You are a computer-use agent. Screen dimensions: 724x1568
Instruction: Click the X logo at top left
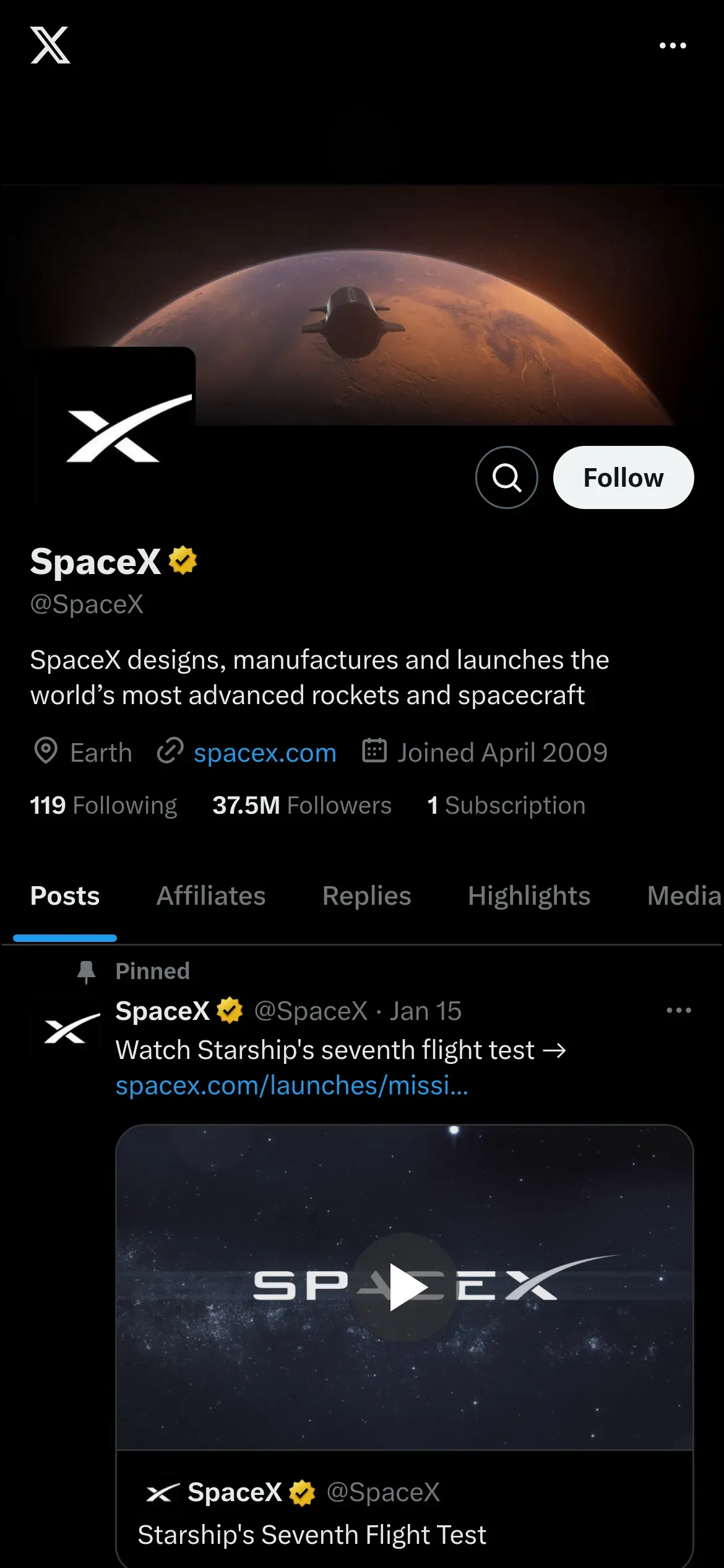[x=50, y=45]
